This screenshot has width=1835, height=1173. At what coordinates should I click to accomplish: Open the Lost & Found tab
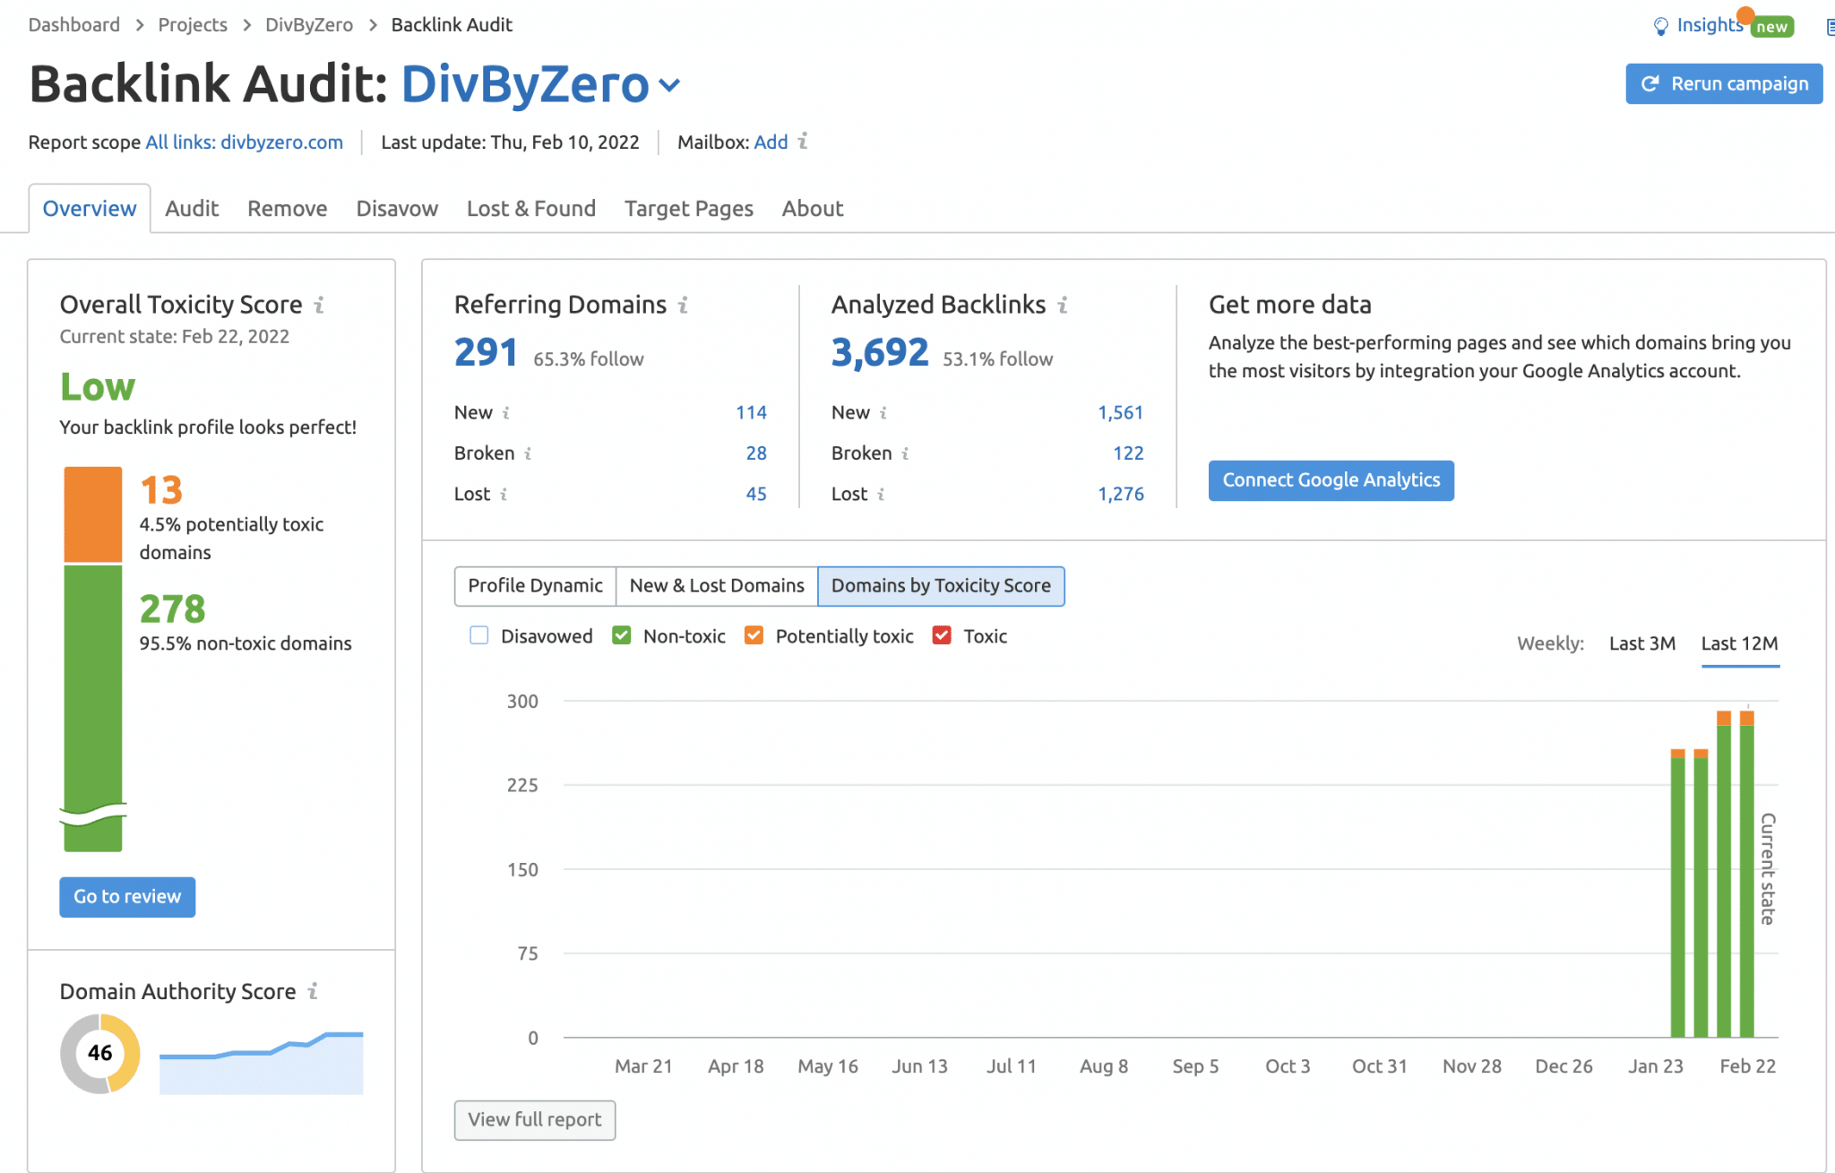pyautogui.click(x=531, y=208)
